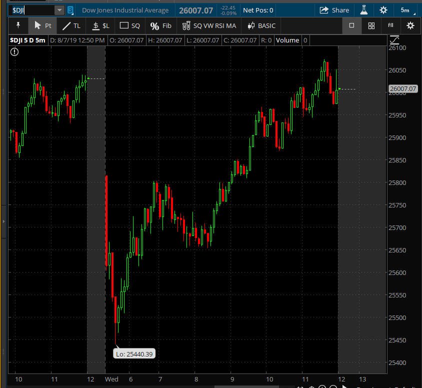Click the -22.45 net change value
The image size is (422, 388).
point(228,8)
